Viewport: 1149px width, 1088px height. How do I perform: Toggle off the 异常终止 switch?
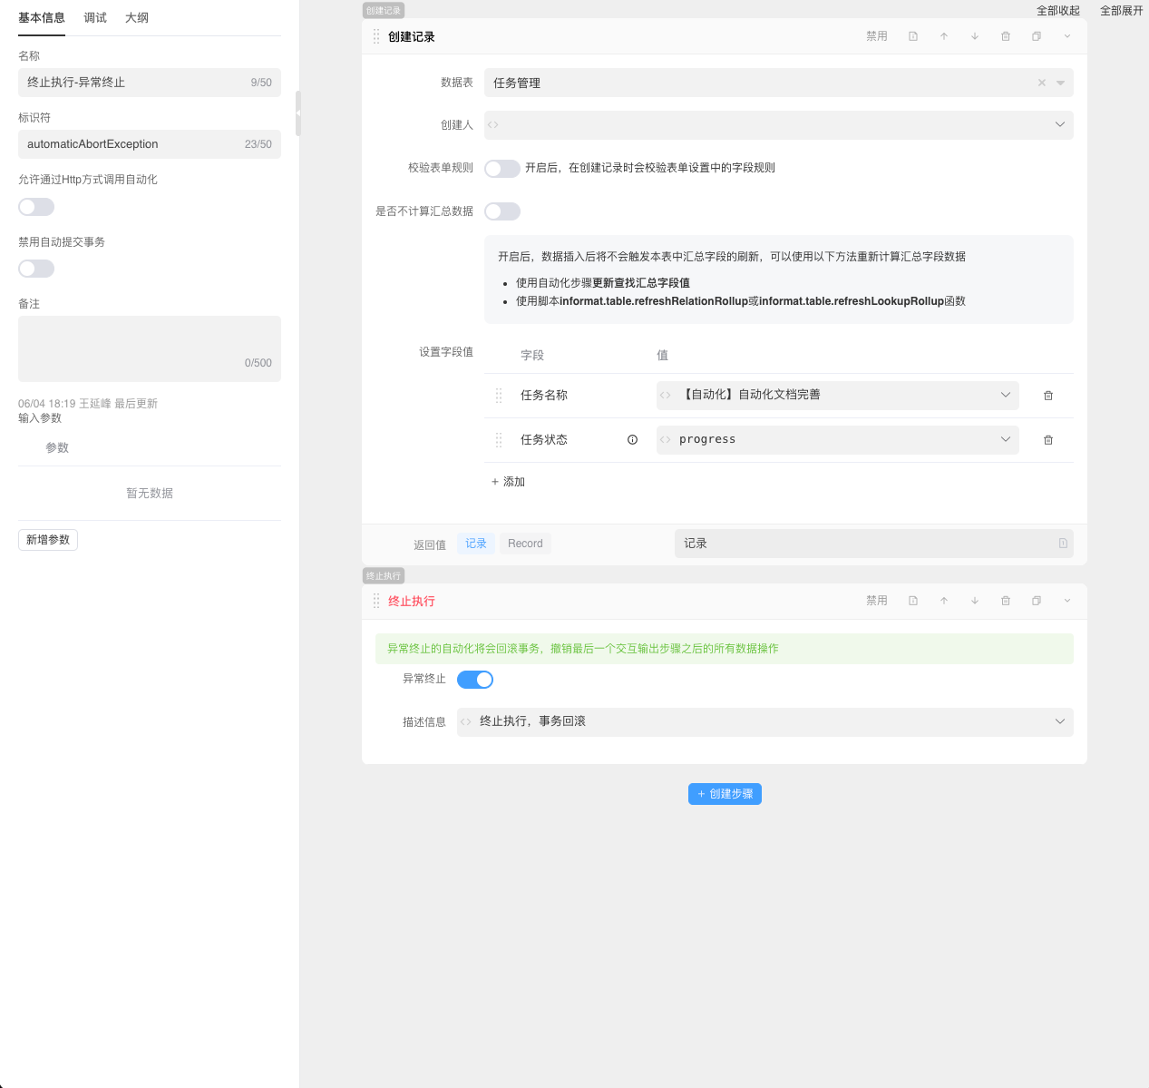[x=475, y=680]
